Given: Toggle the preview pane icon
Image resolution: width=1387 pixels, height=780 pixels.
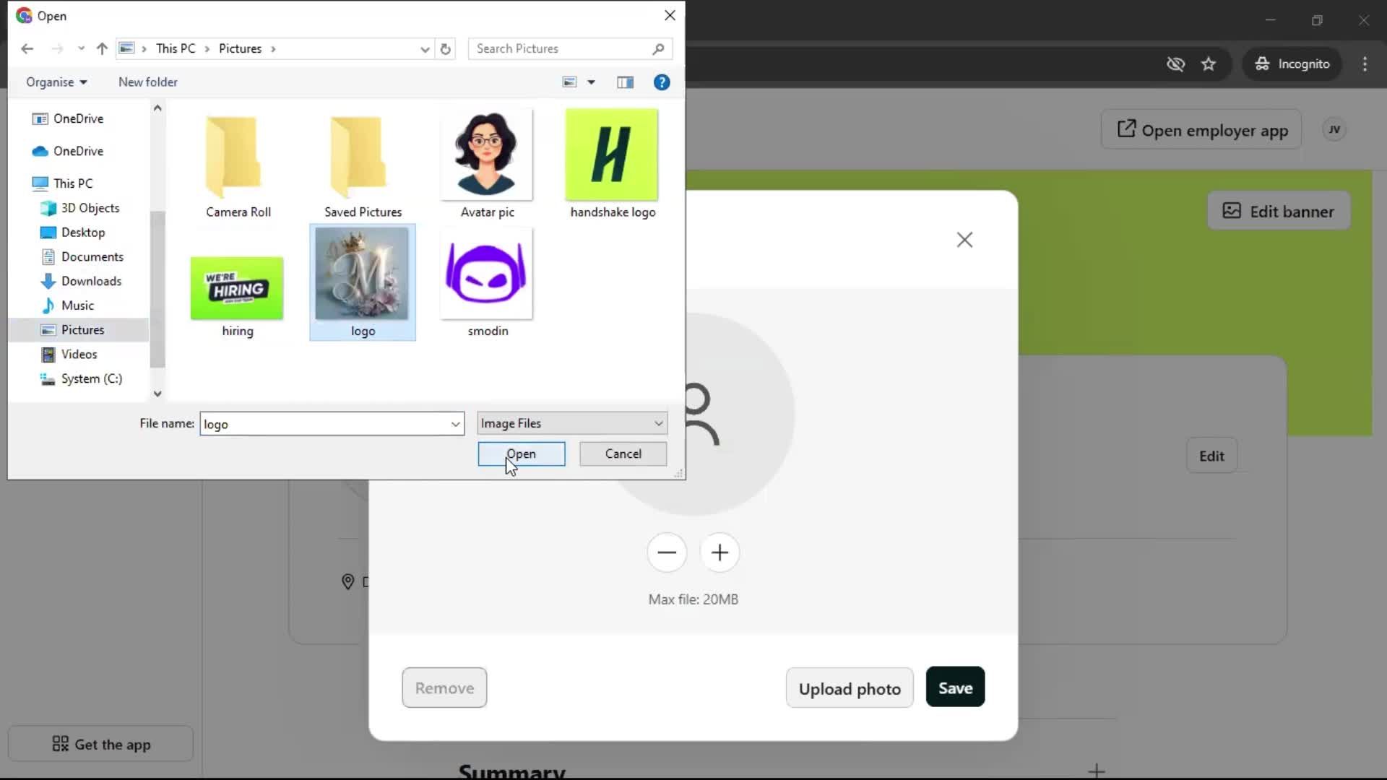Looking at the screenshot, I should coord(626,82).
